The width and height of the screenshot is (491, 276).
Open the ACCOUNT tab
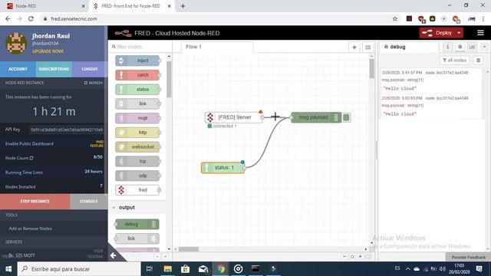tap(18, 69)
